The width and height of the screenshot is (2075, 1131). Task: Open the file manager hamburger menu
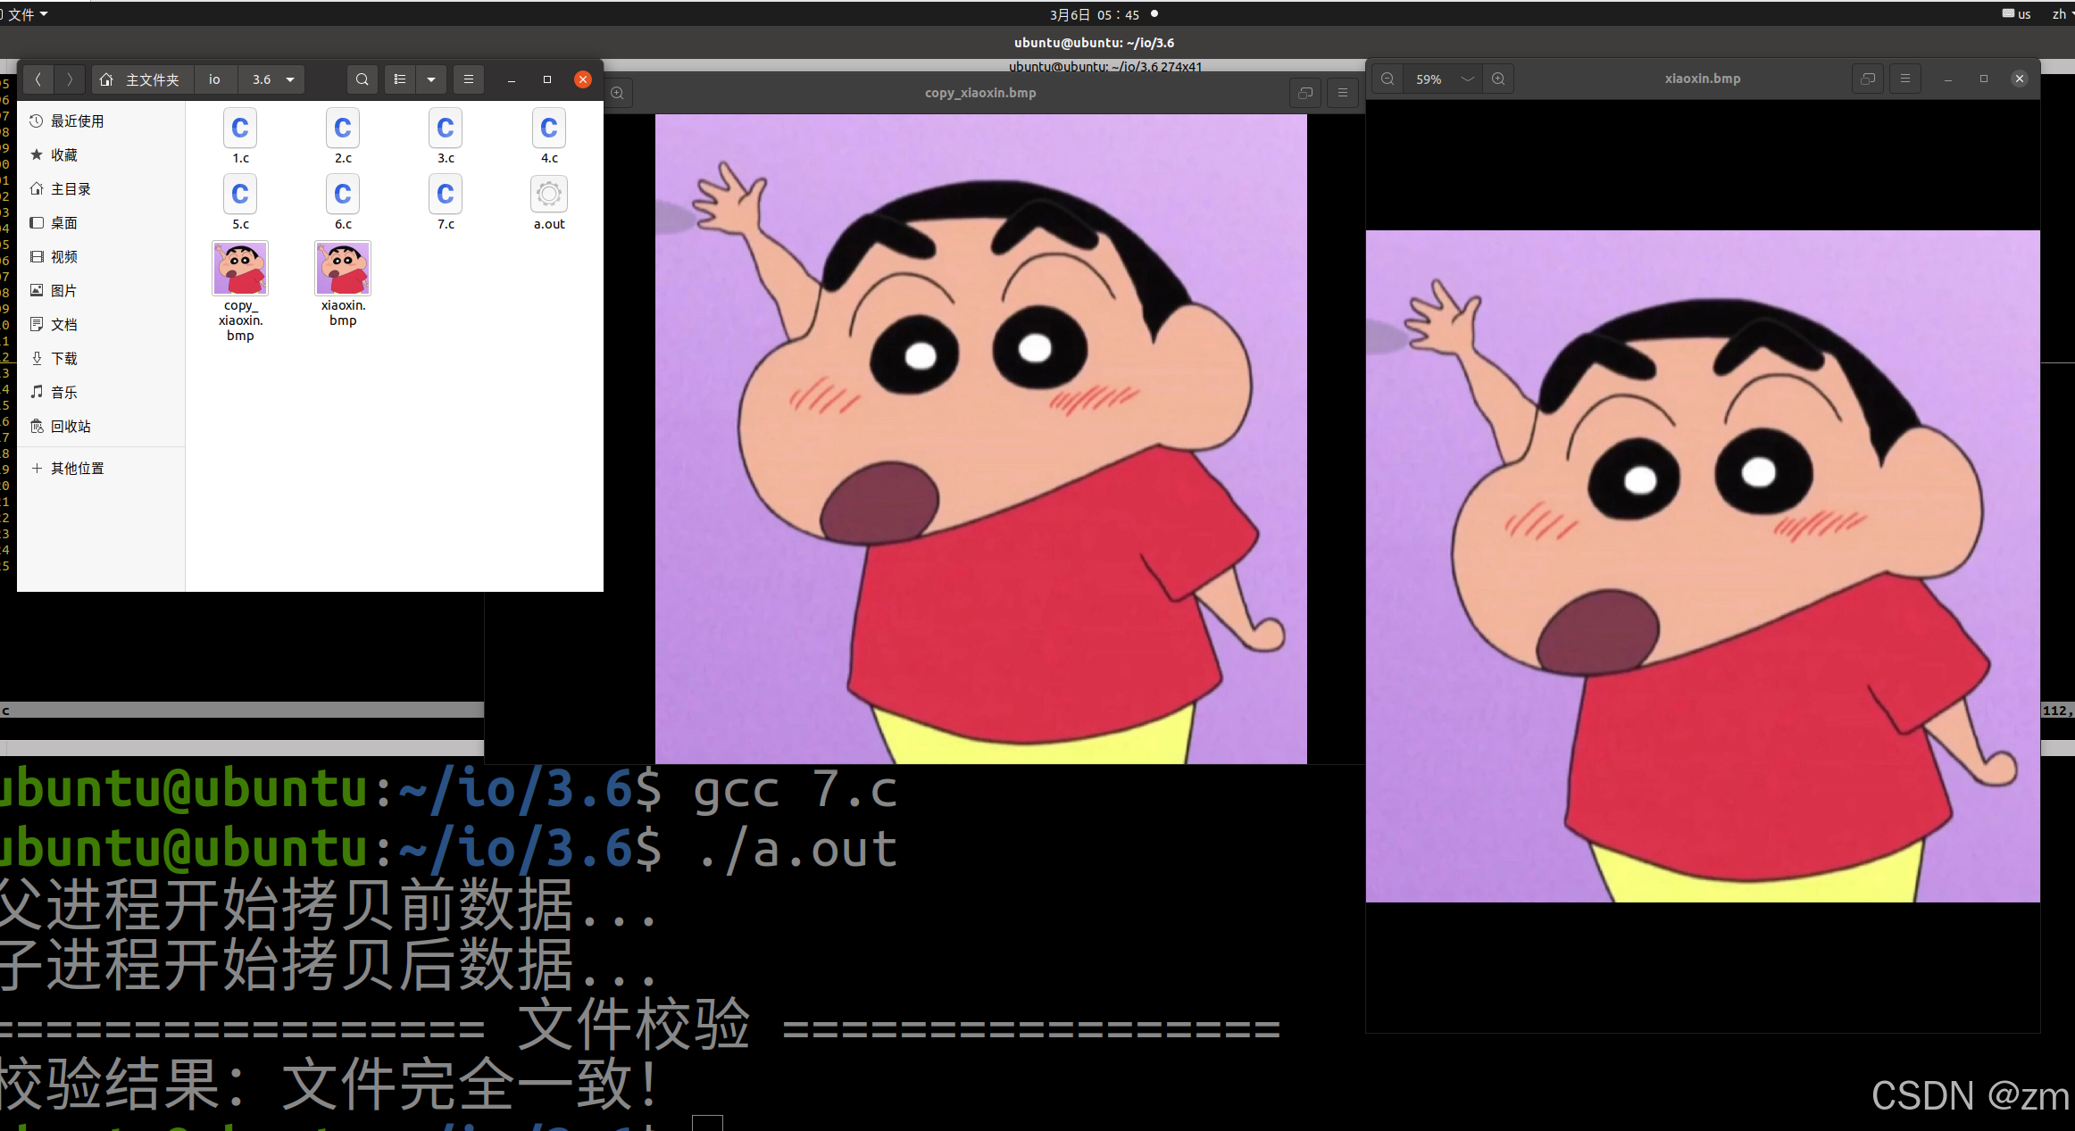coord(468,79)
